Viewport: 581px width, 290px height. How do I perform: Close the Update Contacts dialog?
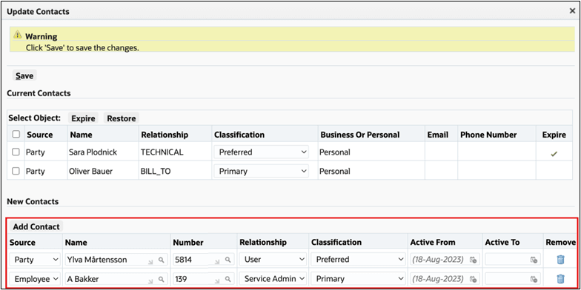[572, 11]
